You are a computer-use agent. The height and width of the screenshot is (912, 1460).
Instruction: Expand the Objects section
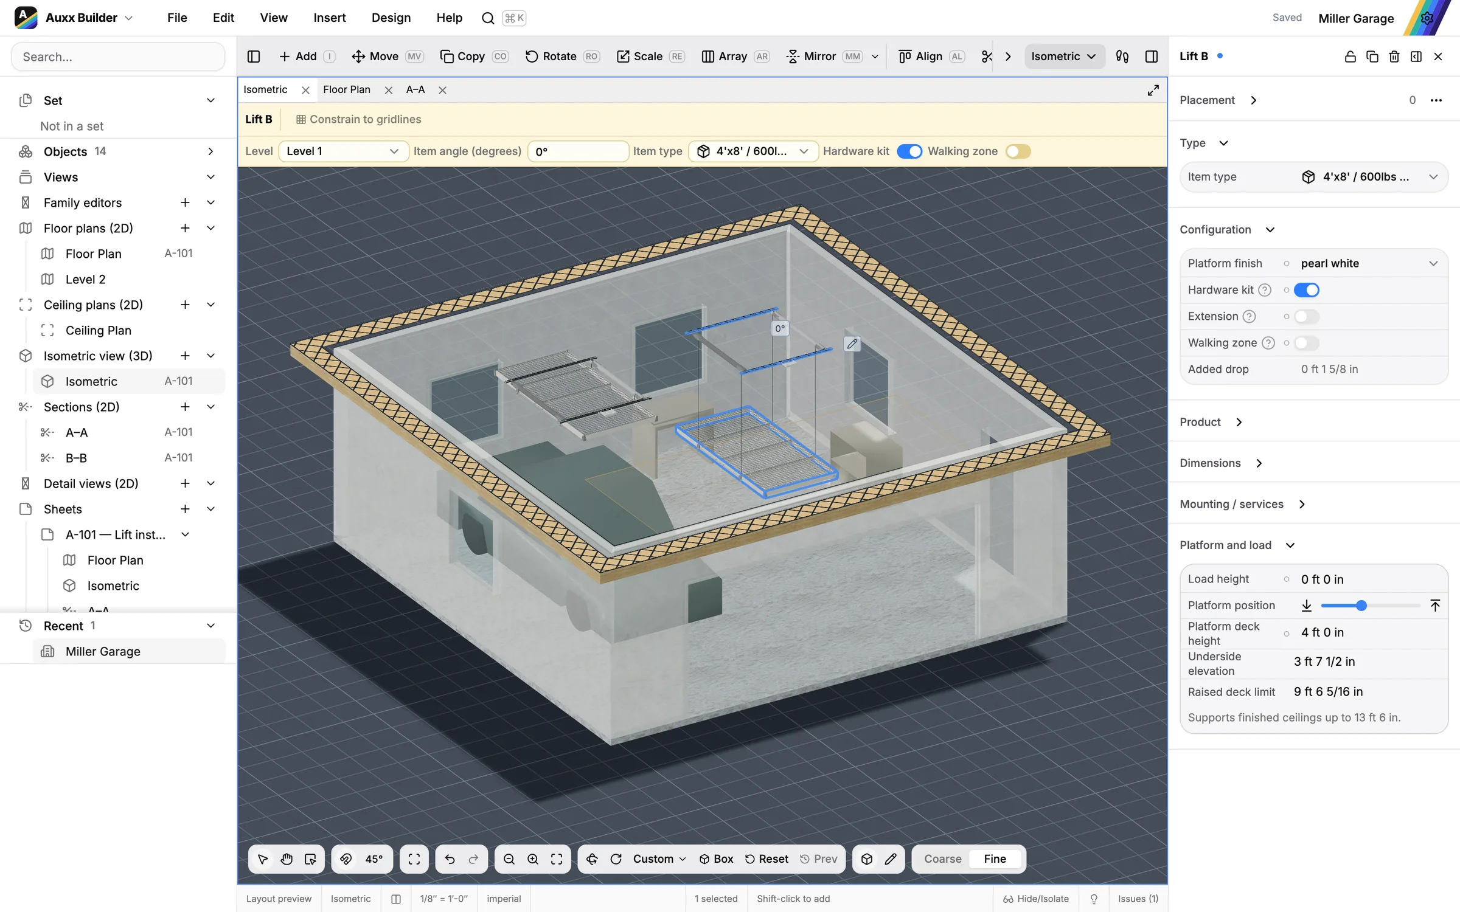210,151
